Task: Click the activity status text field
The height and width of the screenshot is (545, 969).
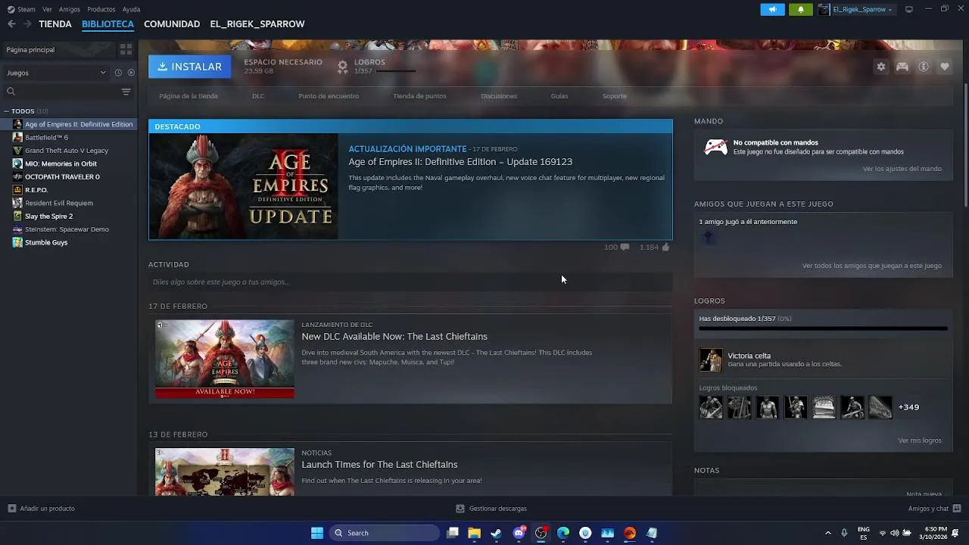Action: pyautogui.click(x=410, y=282)
